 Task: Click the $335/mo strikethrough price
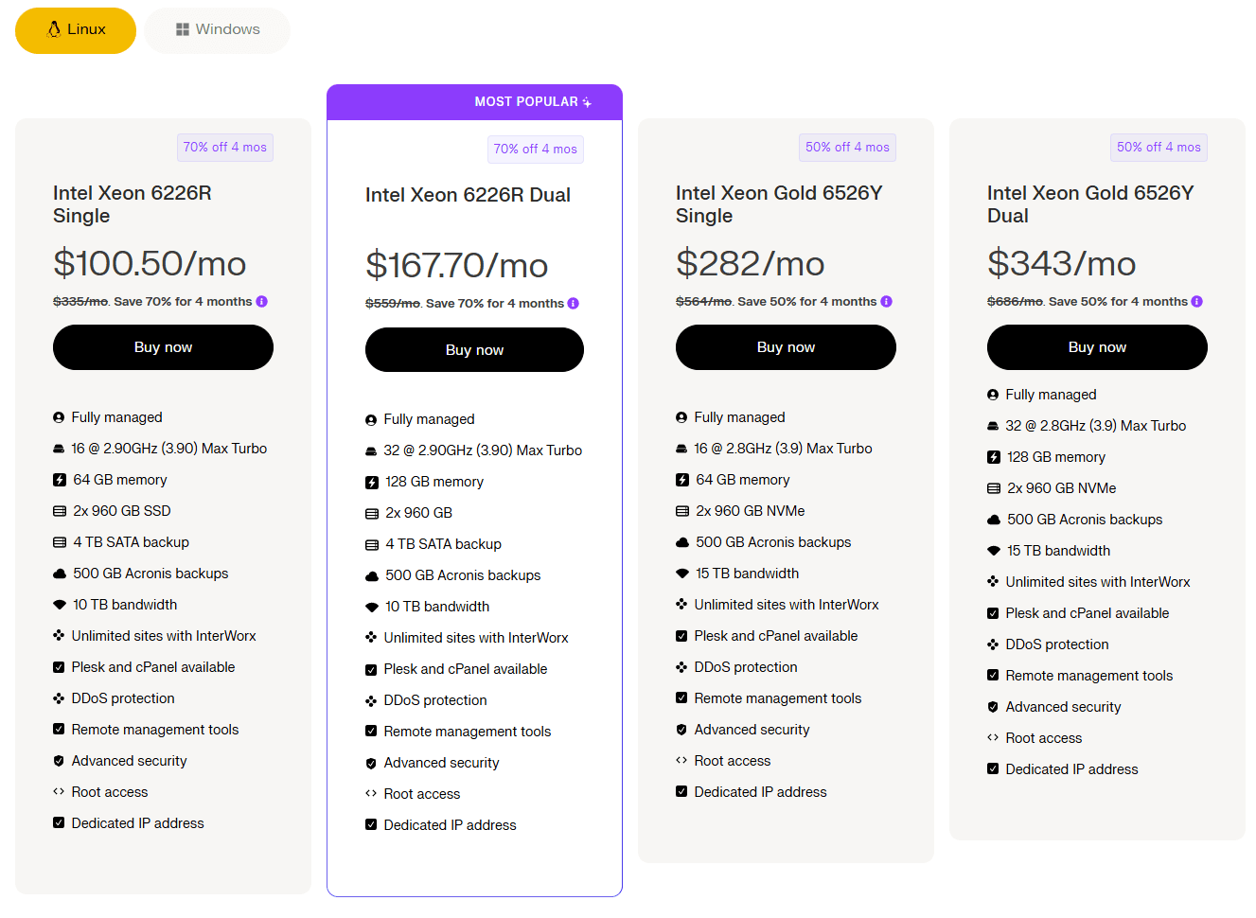pos(80,302)
